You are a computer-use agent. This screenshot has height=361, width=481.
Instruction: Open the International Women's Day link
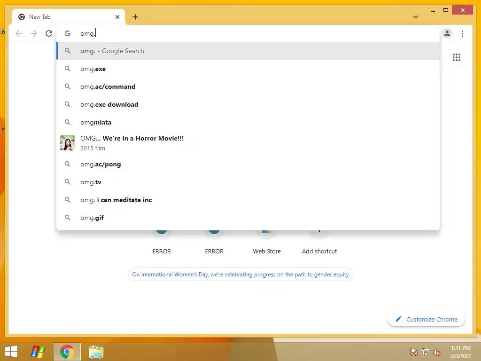click(240, 275)
